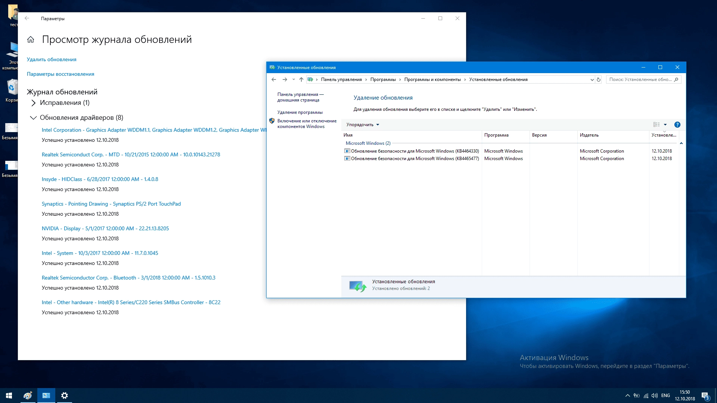Sort by Программа column header

506,135
